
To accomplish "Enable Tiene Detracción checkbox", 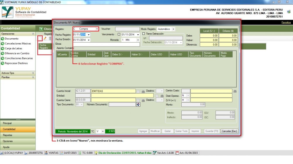I will (144, 34).
